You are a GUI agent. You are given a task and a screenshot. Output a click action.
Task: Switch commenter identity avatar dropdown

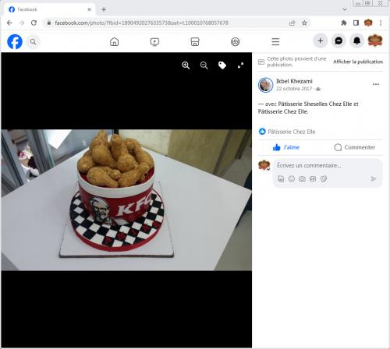[x=264, y=165]
